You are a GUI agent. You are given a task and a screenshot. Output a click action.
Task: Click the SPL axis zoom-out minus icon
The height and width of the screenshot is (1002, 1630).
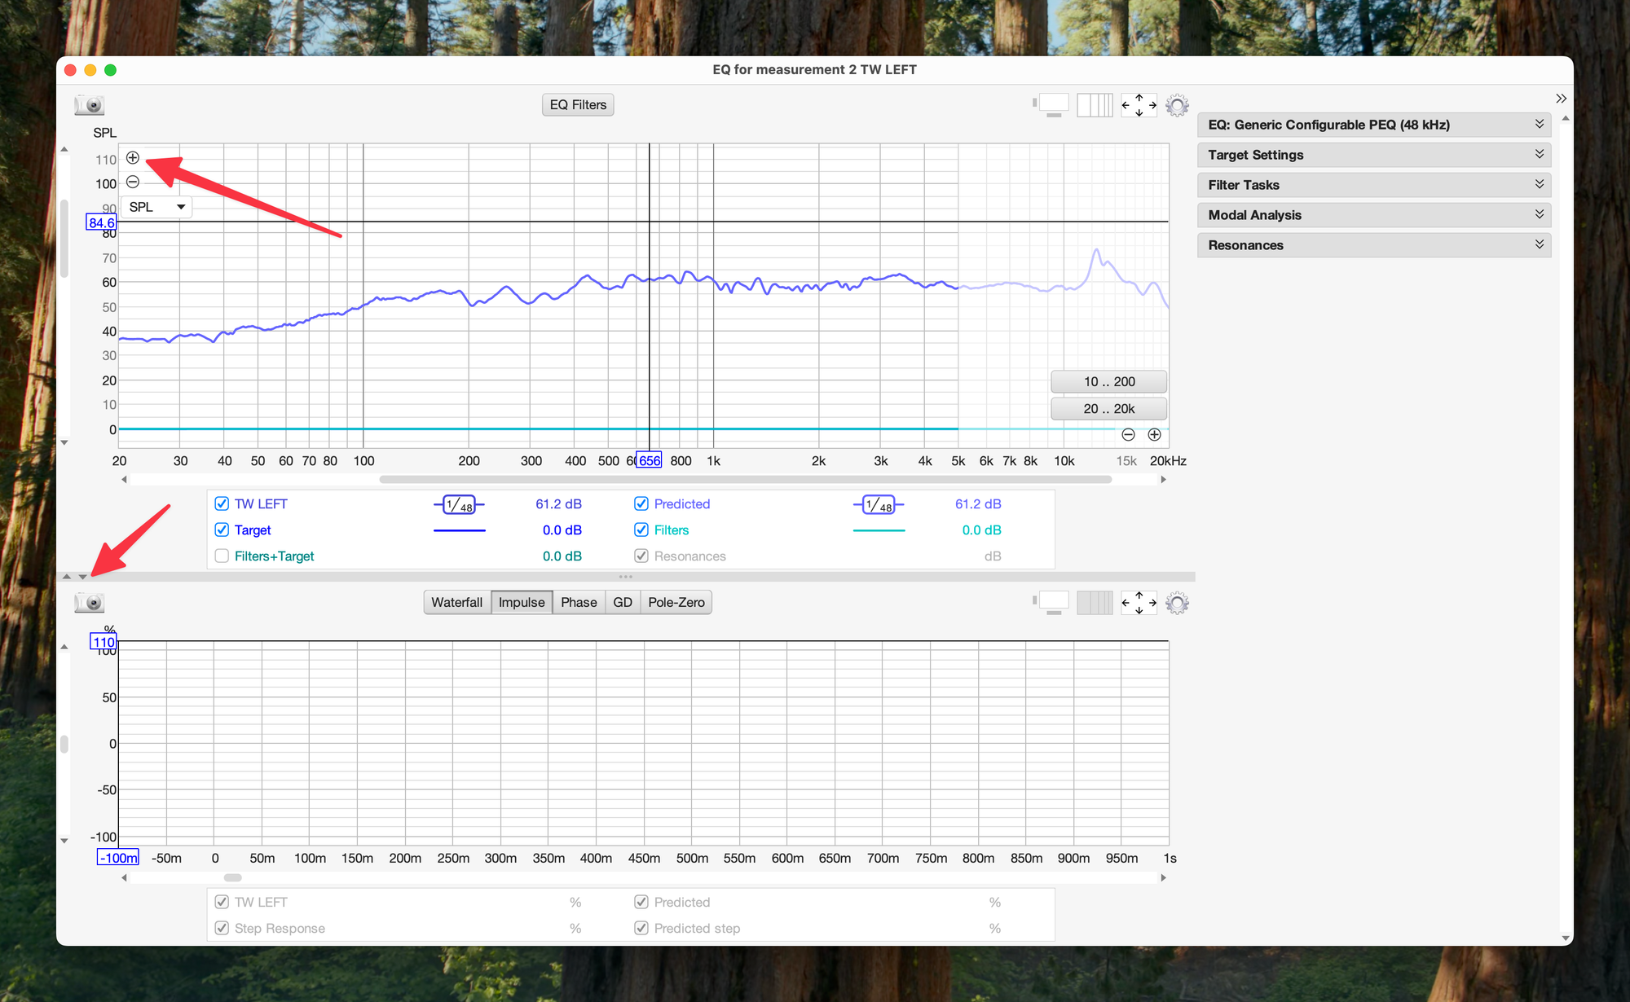(x=133, y=182)
